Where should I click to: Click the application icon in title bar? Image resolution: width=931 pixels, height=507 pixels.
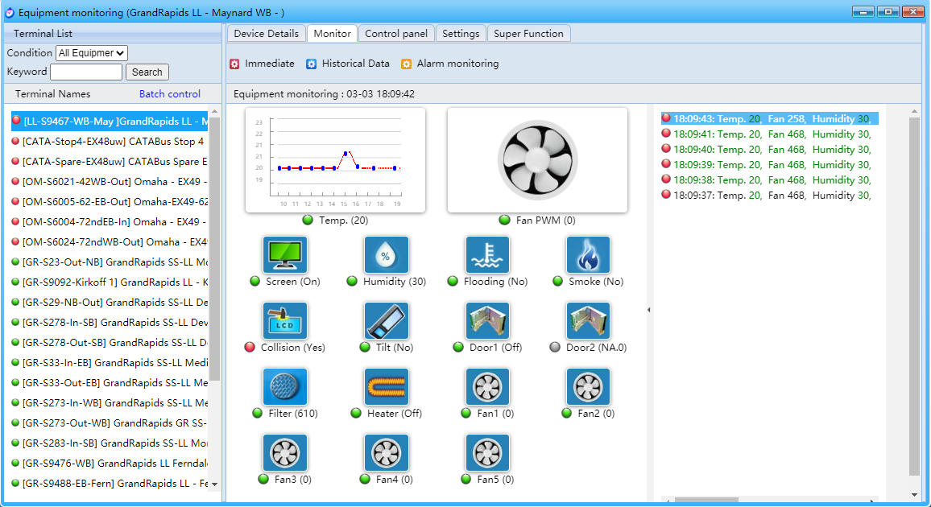pyautogui.click(x=10, y=12)
